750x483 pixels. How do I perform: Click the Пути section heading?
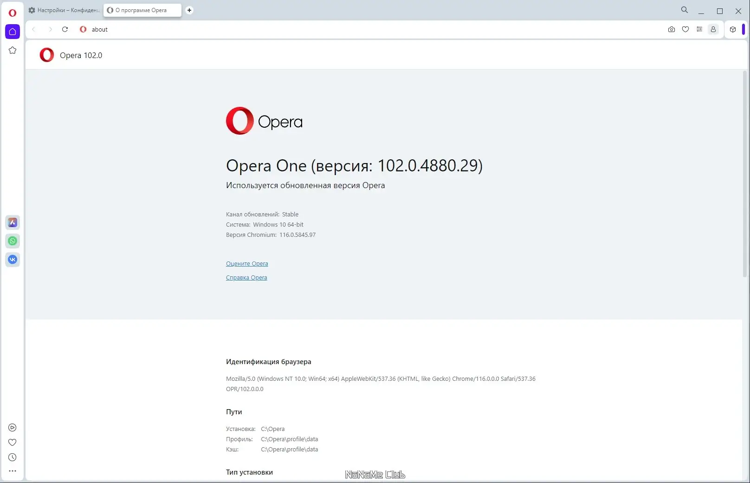pos(234,412)
